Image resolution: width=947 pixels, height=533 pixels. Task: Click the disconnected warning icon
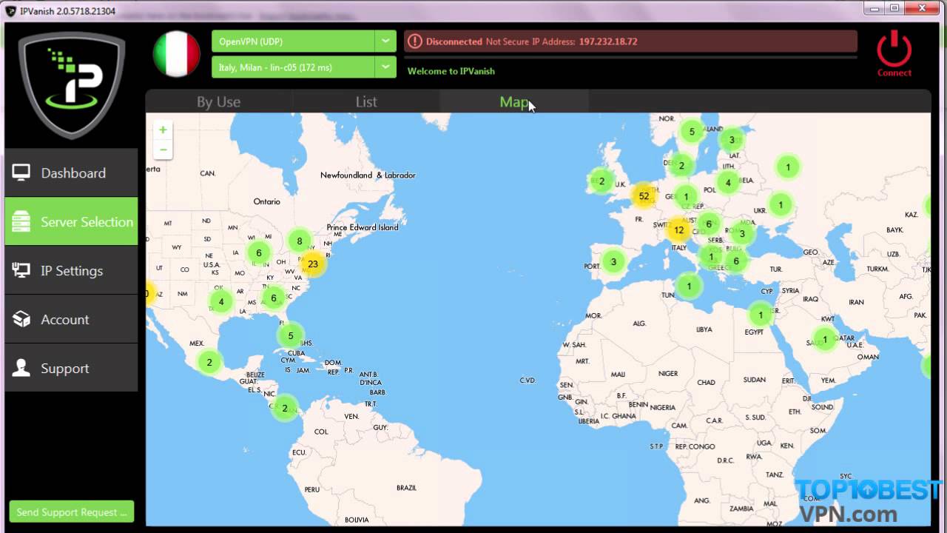tap(415, 41)
